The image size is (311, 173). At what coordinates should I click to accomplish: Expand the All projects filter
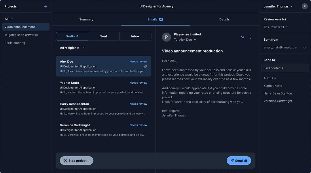[x=9, y=19]
